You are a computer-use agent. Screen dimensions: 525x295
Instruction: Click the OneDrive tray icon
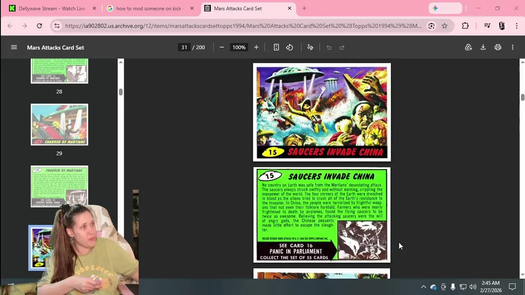coord(434,287)
